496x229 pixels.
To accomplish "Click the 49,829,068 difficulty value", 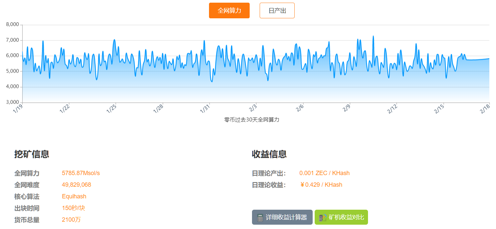I will (x=76, y=185).
